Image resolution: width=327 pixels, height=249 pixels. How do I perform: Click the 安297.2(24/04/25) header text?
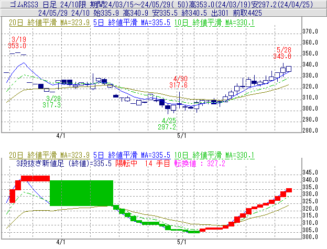[282, 4]
